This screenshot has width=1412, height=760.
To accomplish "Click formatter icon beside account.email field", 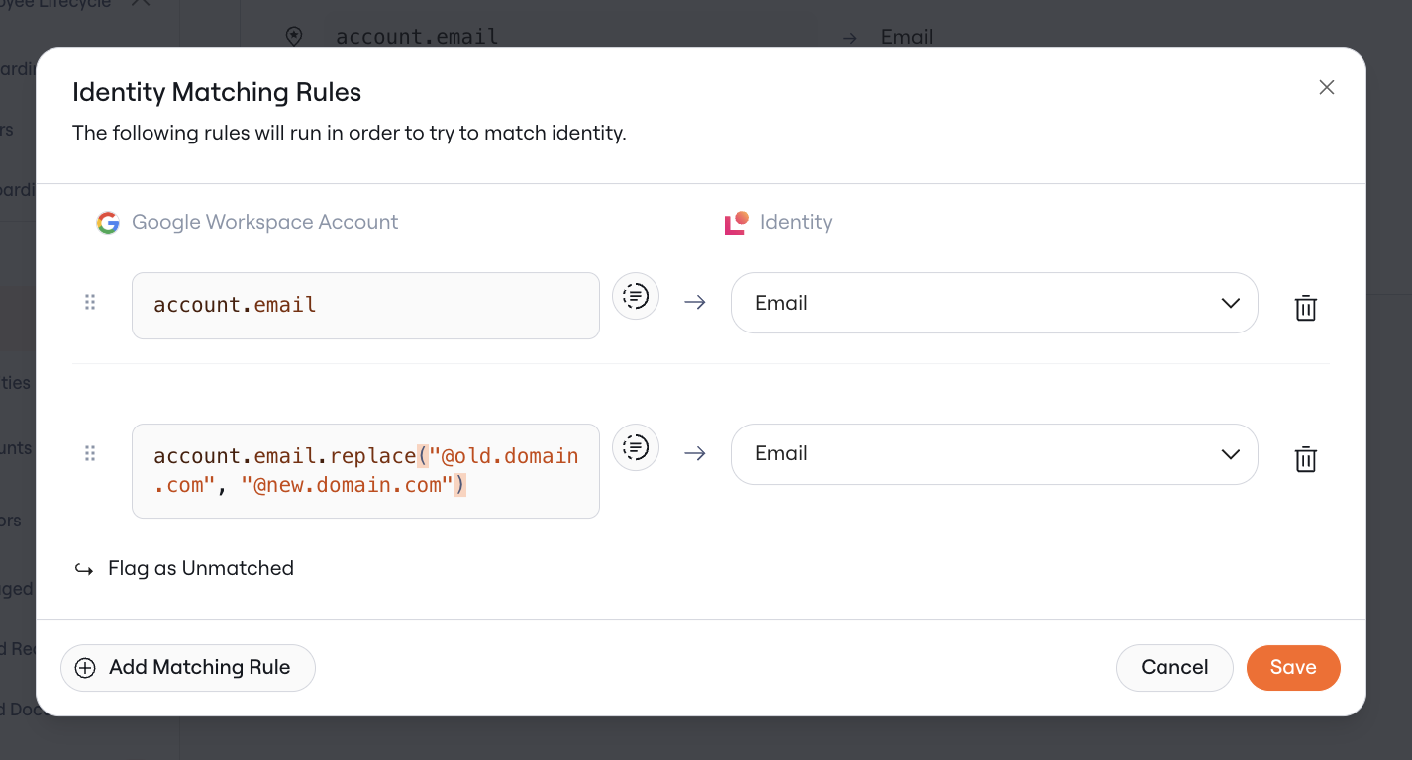I will pyautogui.click(x=636, y=296).
